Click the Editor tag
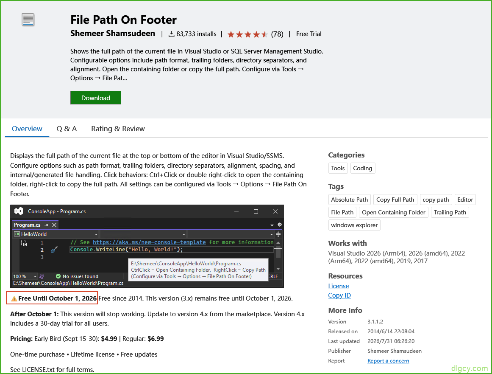The height and width of the screenshot is (374, 492). click(x=465, y=200)
